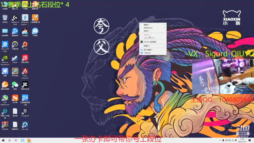Open Task View on the taskbar
Viewport: 254px width, 143px height.
(x=16, y=140)
